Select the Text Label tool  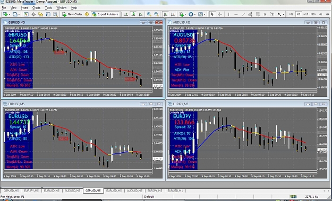click(x=273, y=14)
